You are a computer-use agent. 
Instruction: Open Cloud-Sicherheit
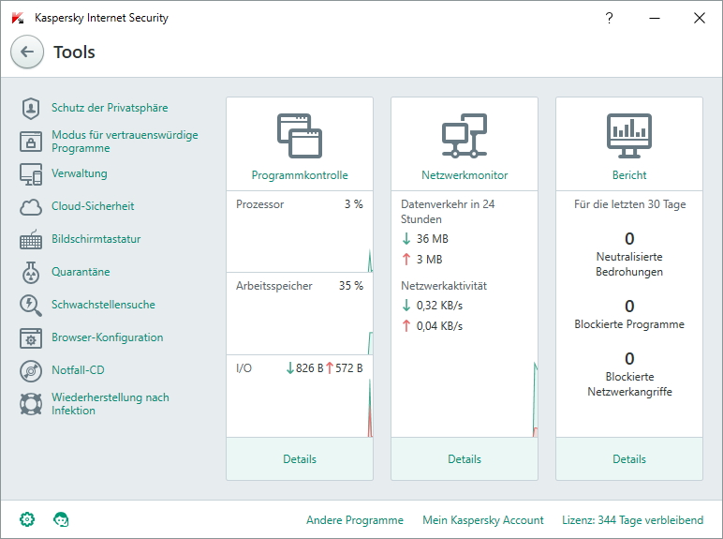[x=93, y=206]
